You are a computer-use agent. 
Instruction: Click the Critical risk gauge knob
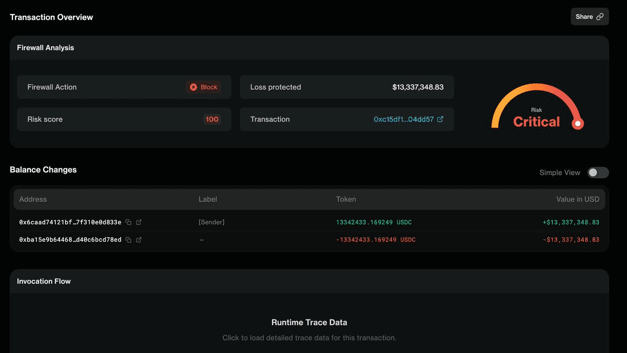point(578,124)
